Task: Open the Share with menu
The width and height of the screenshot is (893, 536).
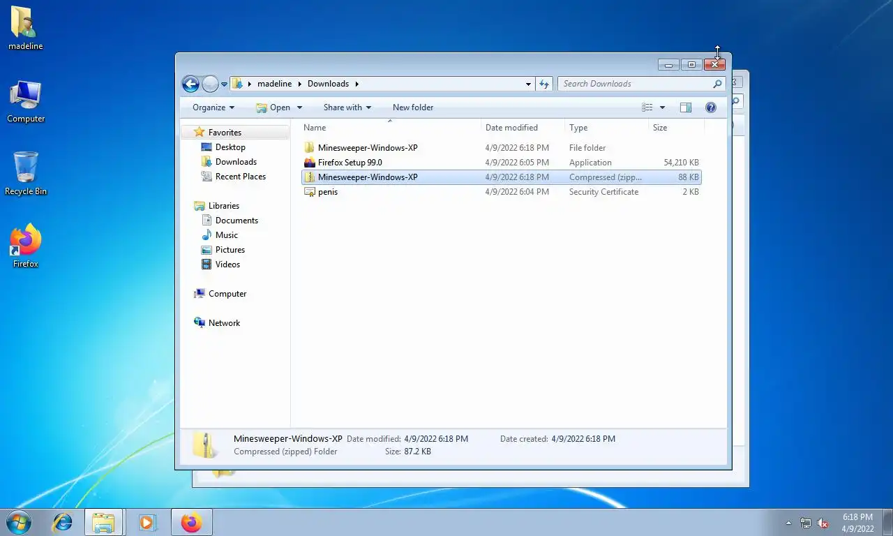Action: tap(347, 107)
